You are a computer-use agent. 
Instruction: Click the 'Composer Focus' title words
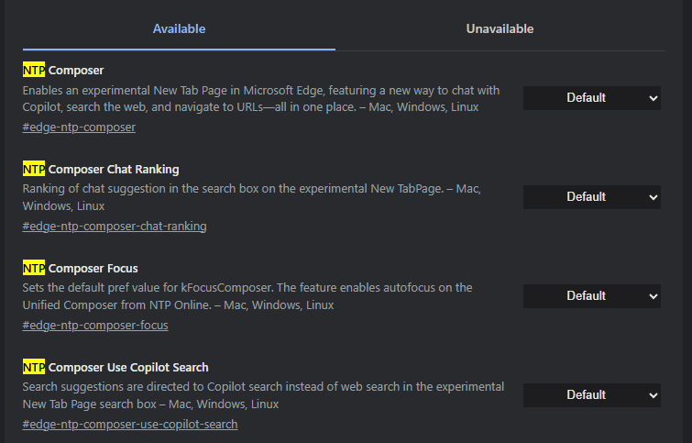[x=93, y=268]
